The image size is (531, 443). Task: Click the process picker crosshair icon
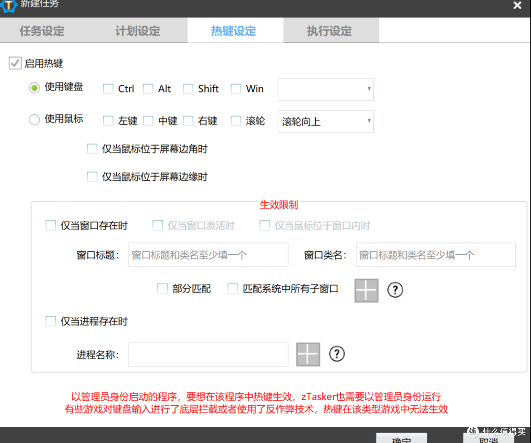point(308,354)
